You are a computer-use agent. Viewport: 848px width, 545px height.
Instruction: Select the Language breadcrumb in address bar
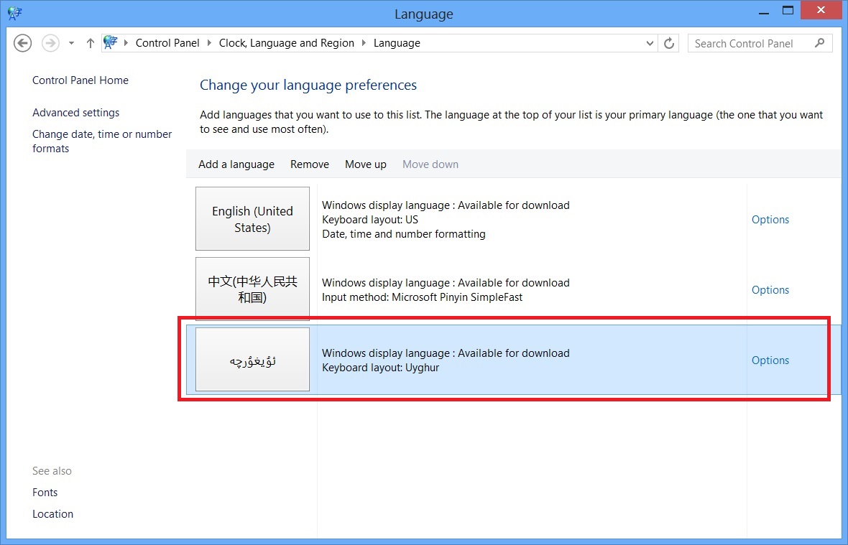tap(397, 43)
